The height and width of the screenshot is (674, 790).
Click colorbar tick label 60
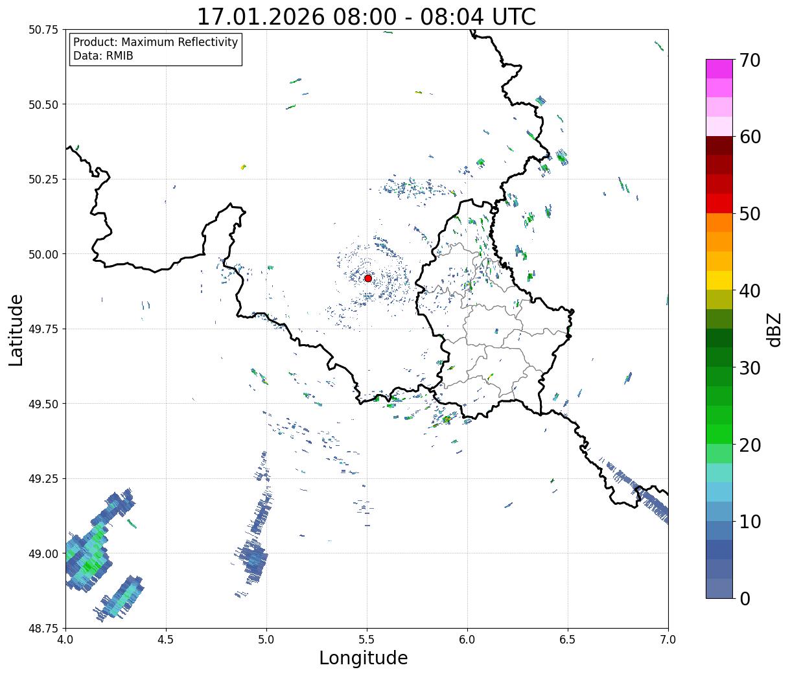pyautogui.click(x=749, y=137)
